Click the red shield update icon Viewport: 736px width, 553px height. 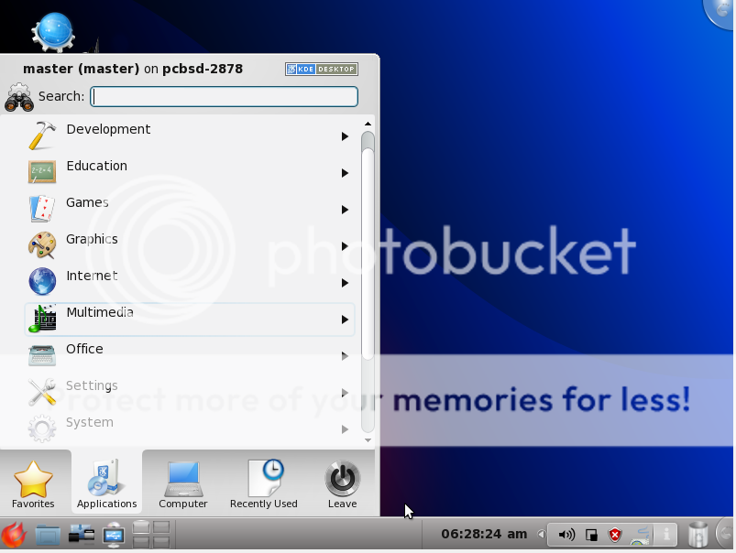pos(615,535)
